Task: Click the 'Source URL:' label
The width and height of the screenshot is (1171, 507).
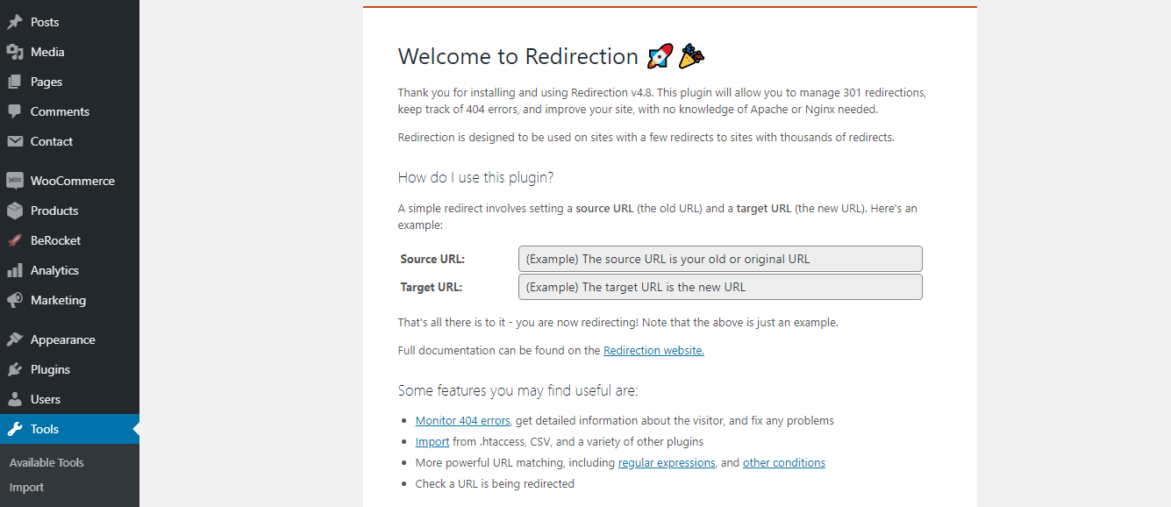Action: [432, 259]
